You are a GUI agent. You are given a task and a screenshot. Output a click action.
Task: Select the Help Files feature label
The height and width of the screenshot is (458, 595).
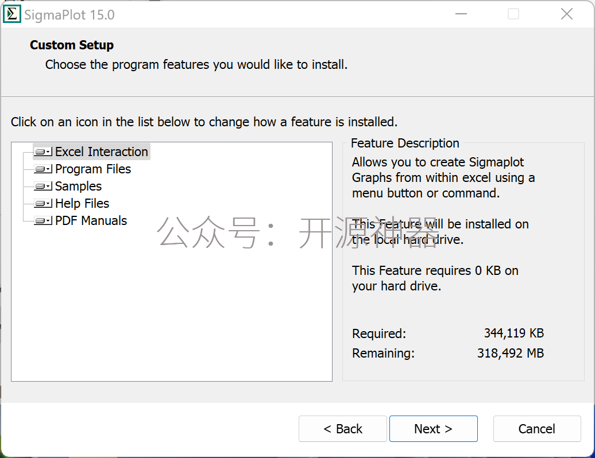(x=82, y=204)
